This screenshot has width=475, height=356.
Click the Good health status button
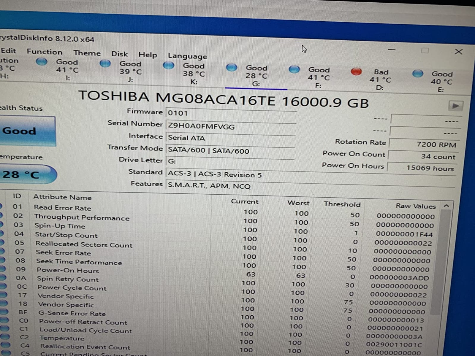coord(27,131)
